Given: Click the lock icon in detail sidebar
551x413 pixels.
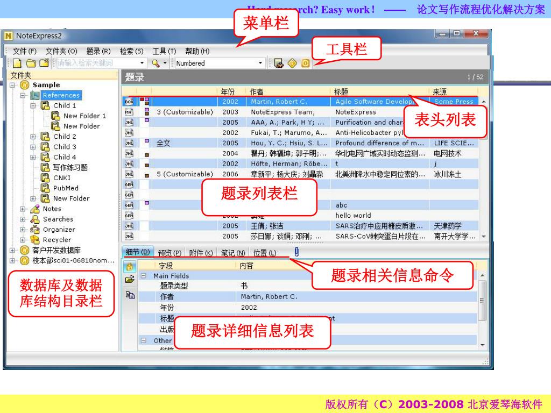Looking at the screenshot, I should pos(130,267).
